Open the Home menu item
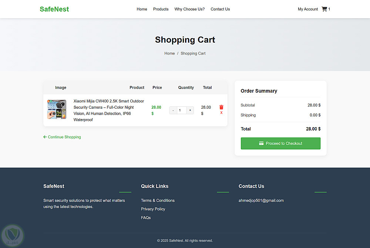370x248 pixels. coord(142,9)
